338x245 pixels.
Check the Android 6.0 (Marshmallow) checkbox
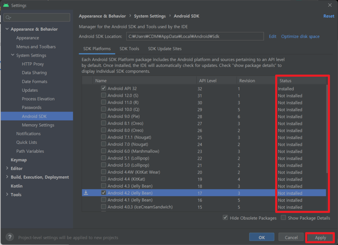point(103,151)
